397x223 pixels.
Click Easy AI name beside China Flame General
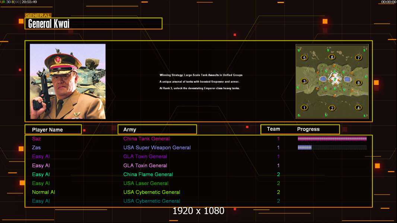point(41,174)
